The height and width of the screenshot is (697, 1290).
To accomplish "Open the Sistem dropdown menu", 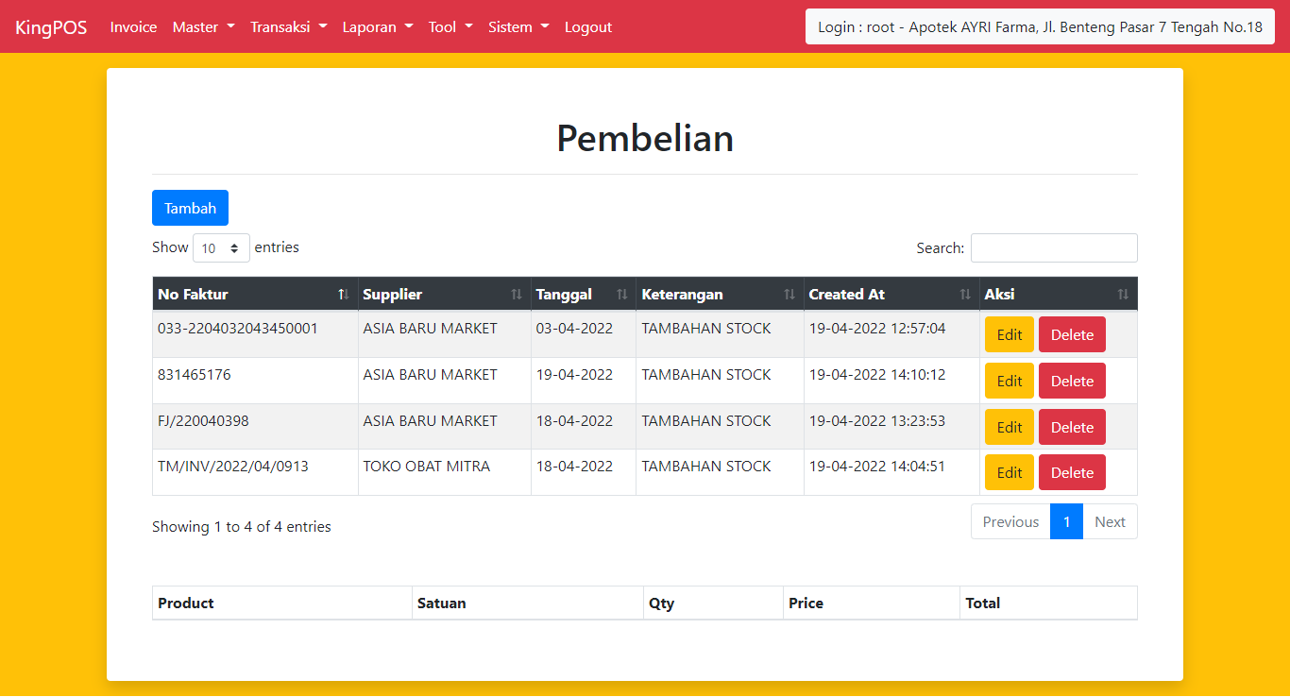I will click(518, 26).
